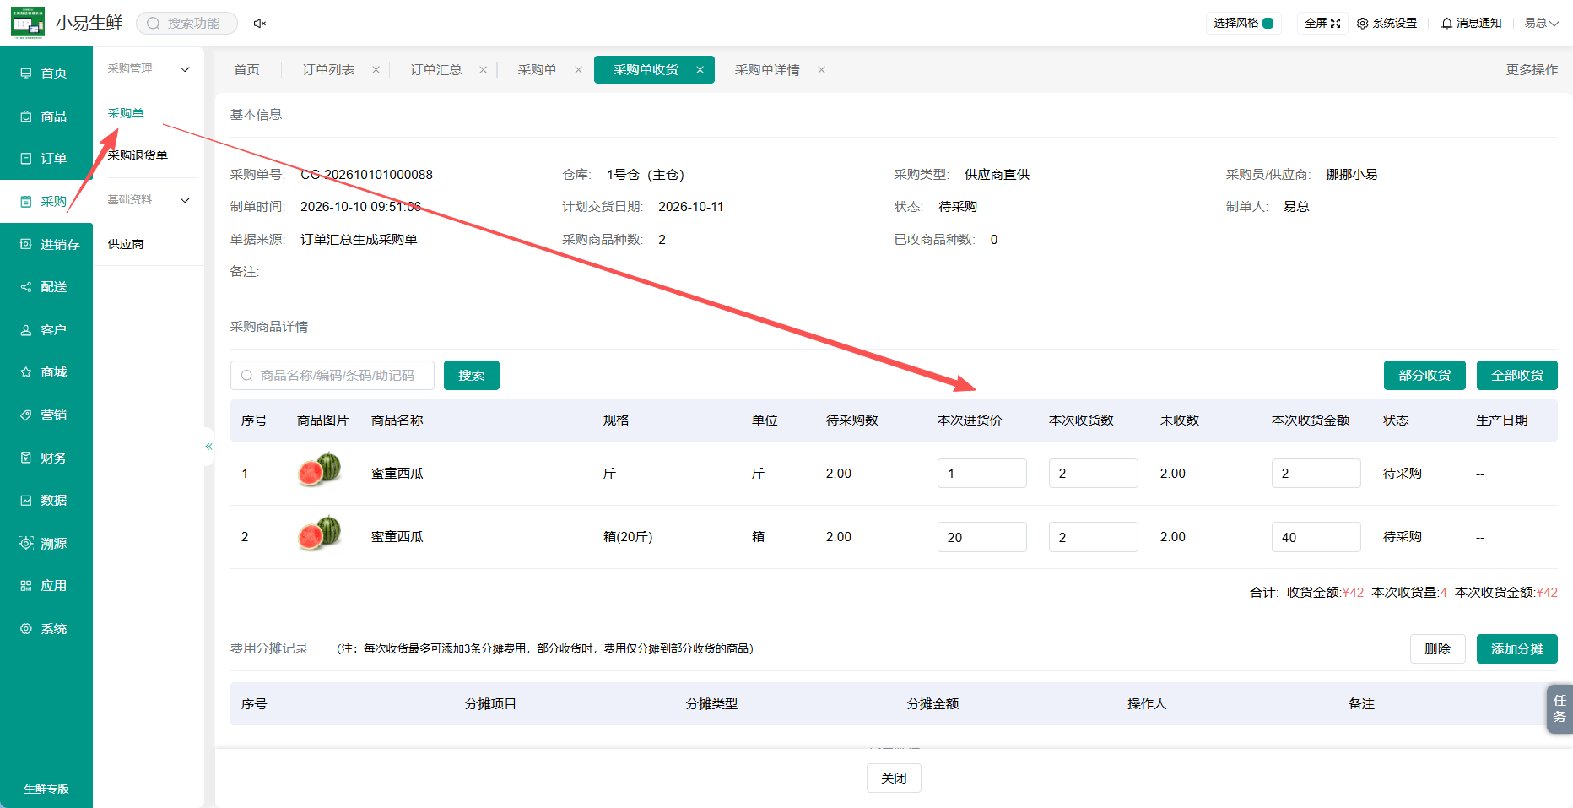Click the 搜索 button
1573x808 pixels.
tap(472, 375)
